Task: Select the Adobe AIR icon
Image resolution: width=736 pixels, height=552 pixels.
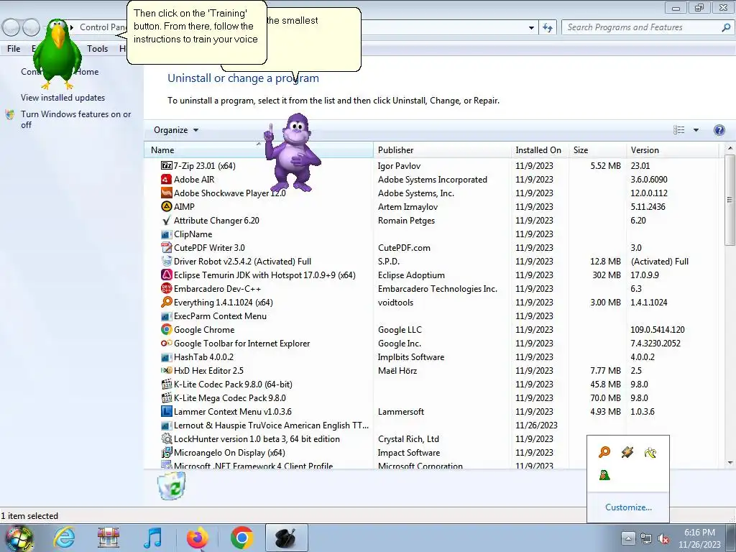Action: click(166, 179)
